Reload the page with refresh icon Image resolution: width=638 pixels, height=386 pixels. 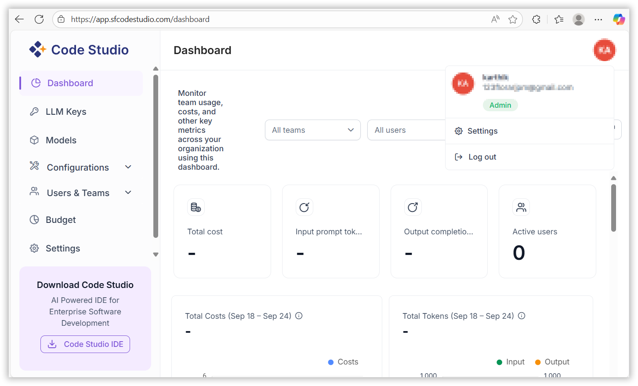[39, 19]
